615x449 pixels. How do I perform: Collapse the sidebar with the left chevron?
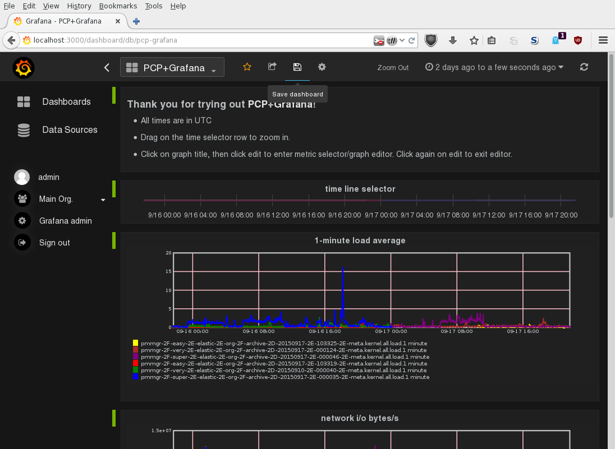tap(107, 67)
